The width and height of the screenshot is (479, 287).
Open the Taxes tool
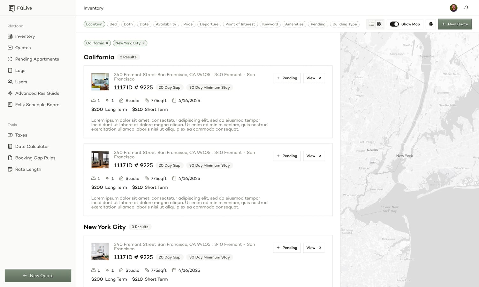[17, 135]
